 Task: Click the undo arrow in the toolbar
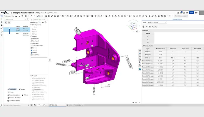pos(31,16)
